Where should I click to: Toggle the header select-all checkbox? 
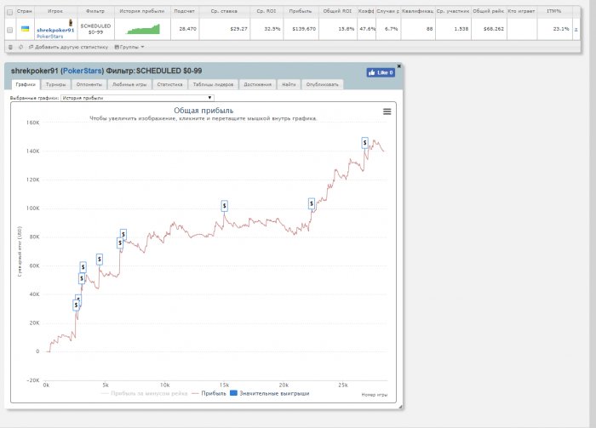[9, 12]
